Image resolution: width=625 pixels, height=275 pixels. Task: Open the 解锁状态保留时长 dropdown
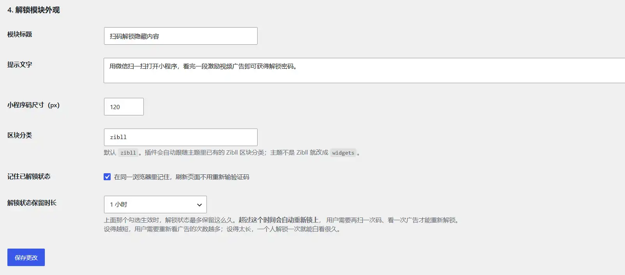point(155,204)
